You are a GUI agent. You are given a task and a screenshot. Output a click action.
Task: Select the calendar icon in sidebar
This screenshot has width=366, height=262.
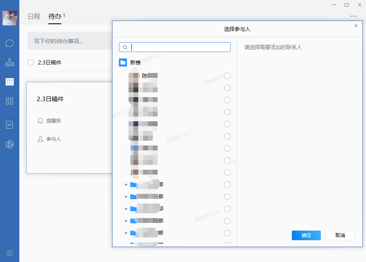pos(10,82)
